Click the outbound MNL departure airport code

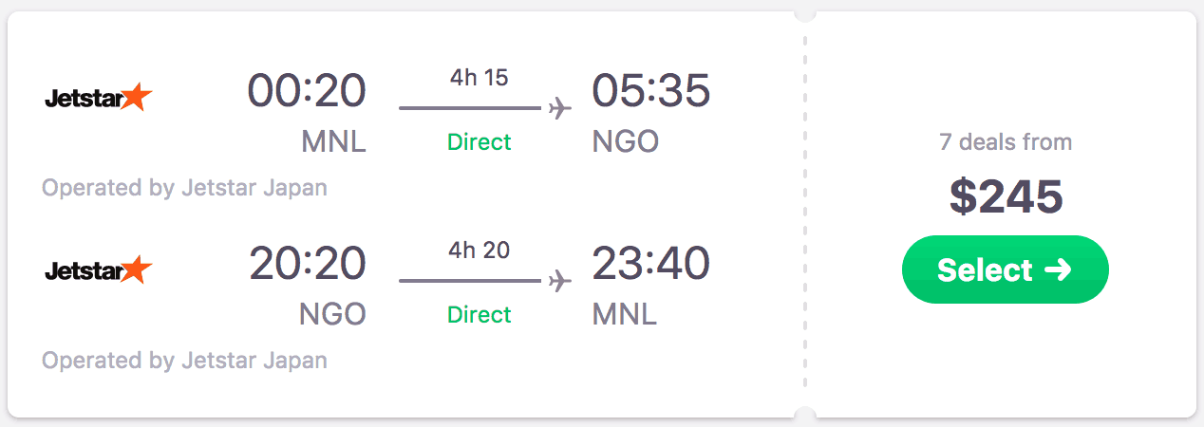click(333, 142)
